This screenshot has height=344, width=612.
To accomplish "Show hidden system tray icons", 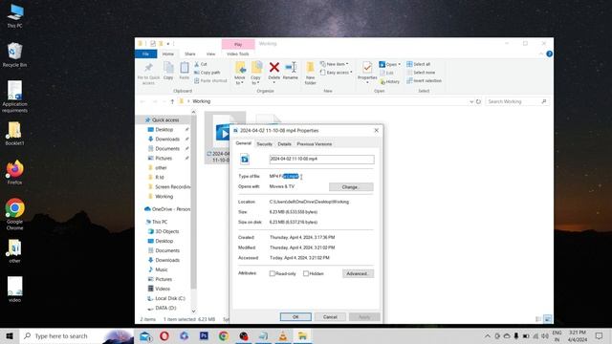I will tap(488, 335).
